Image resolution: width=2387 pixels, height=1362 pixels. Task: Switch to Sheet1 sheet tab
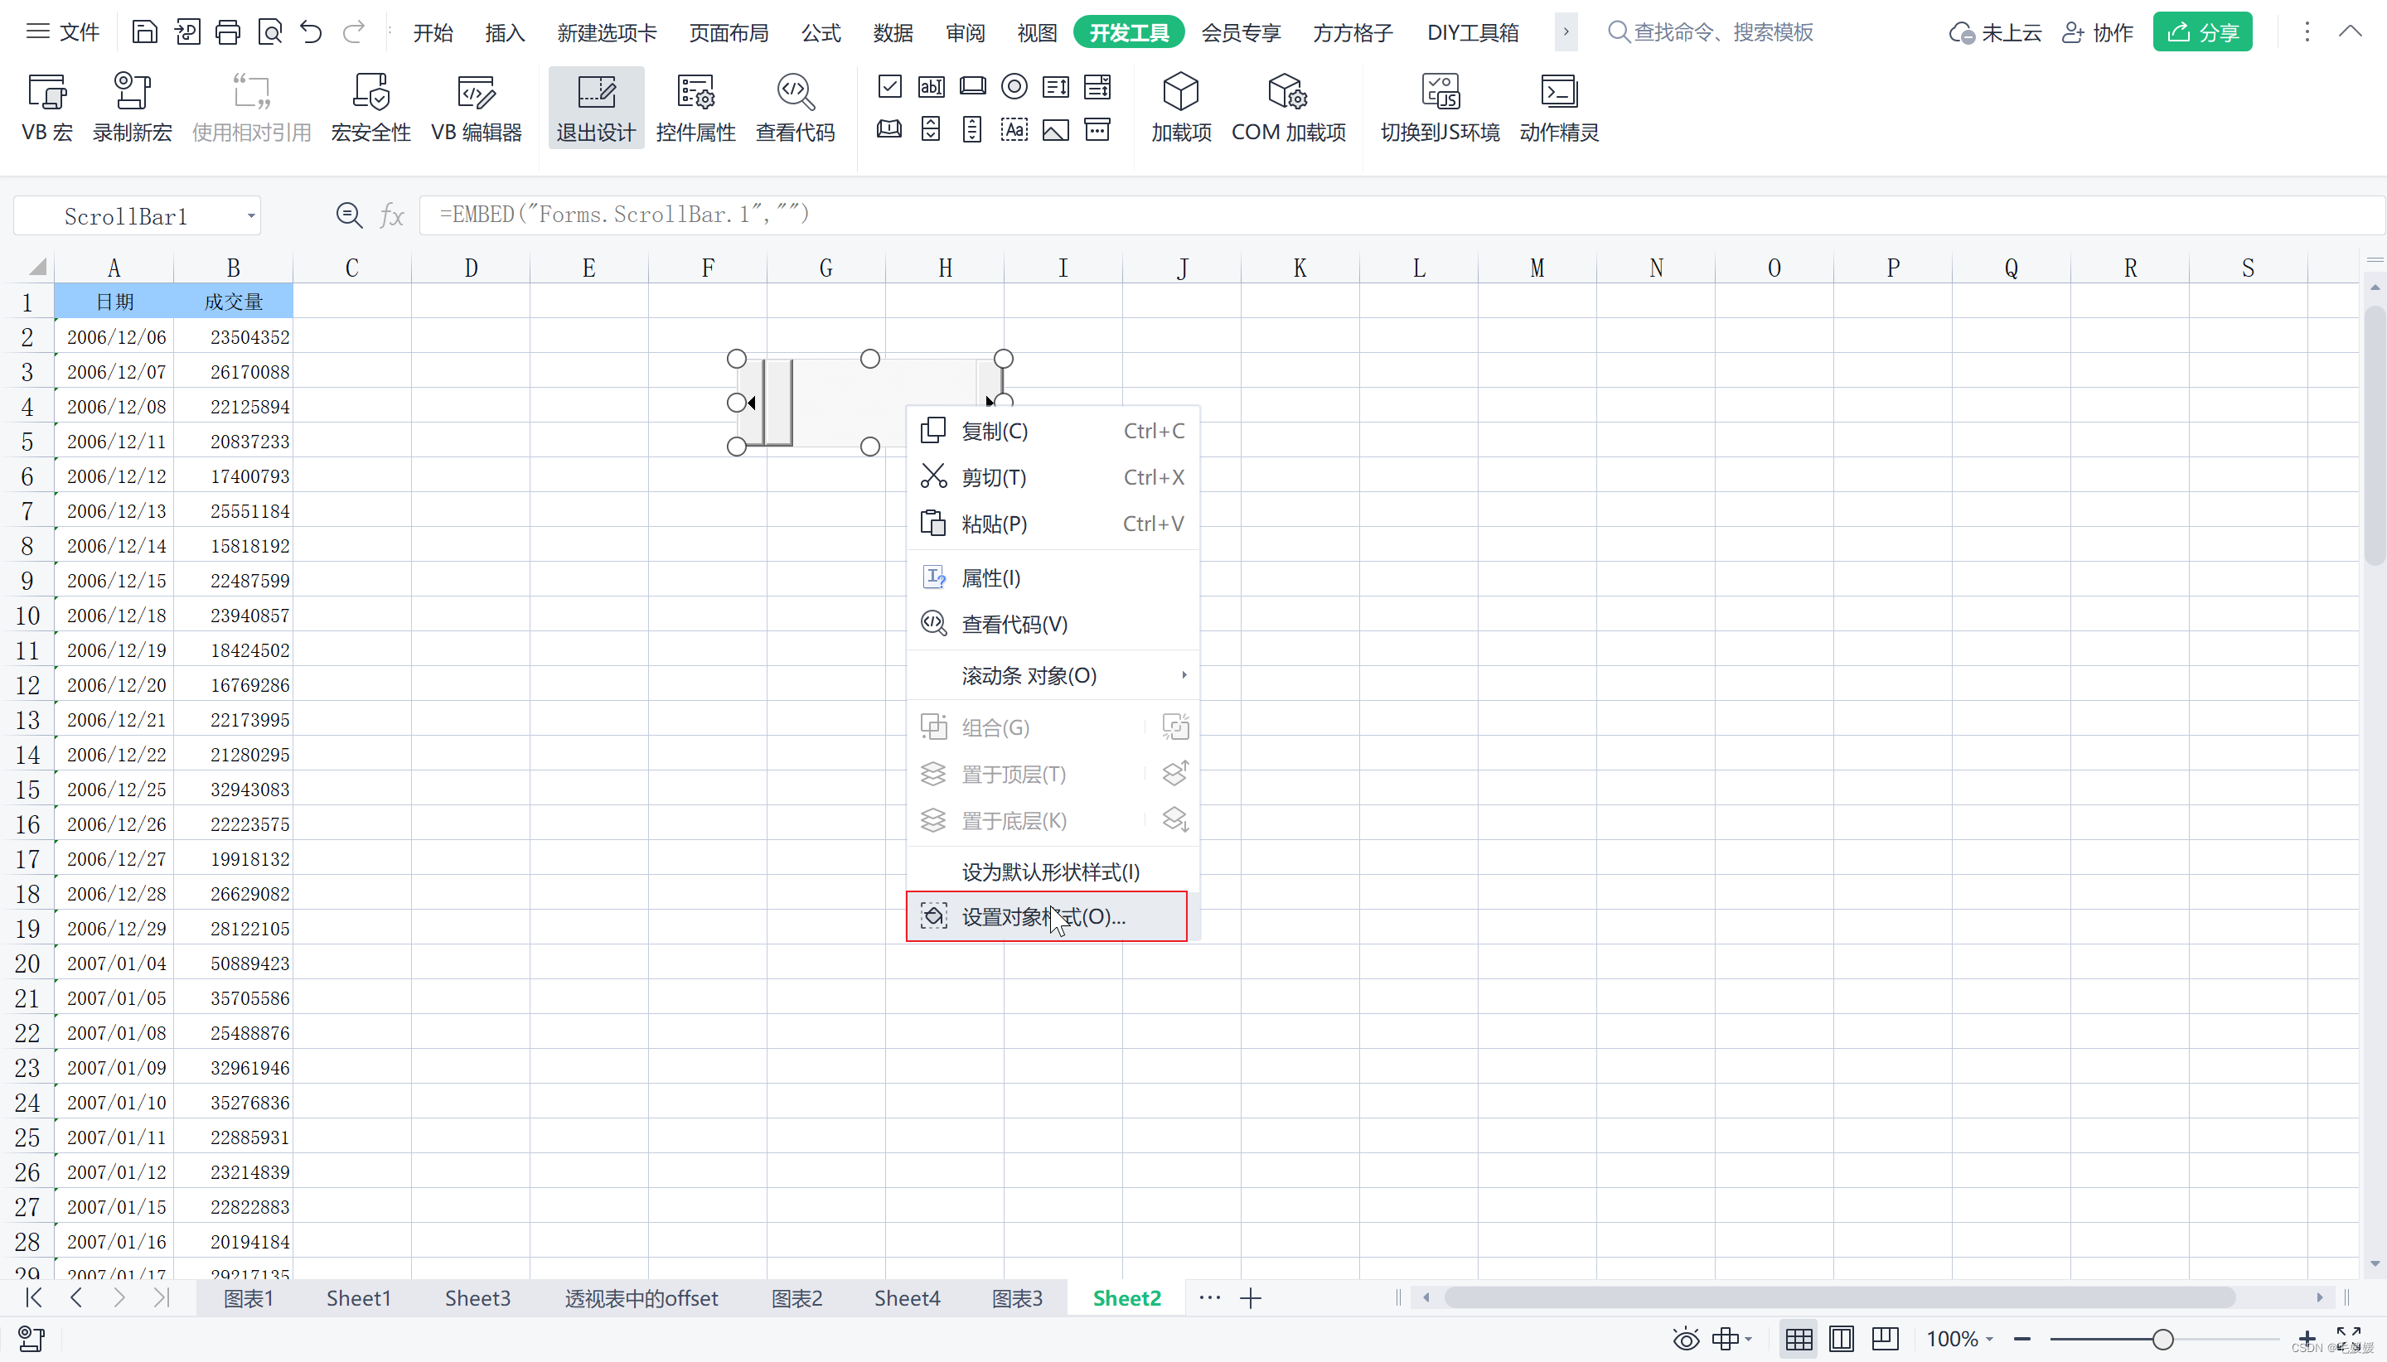point(358,1298)
